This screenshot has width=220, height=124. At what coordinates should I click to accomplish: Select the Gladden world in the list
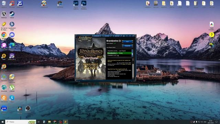119,55
